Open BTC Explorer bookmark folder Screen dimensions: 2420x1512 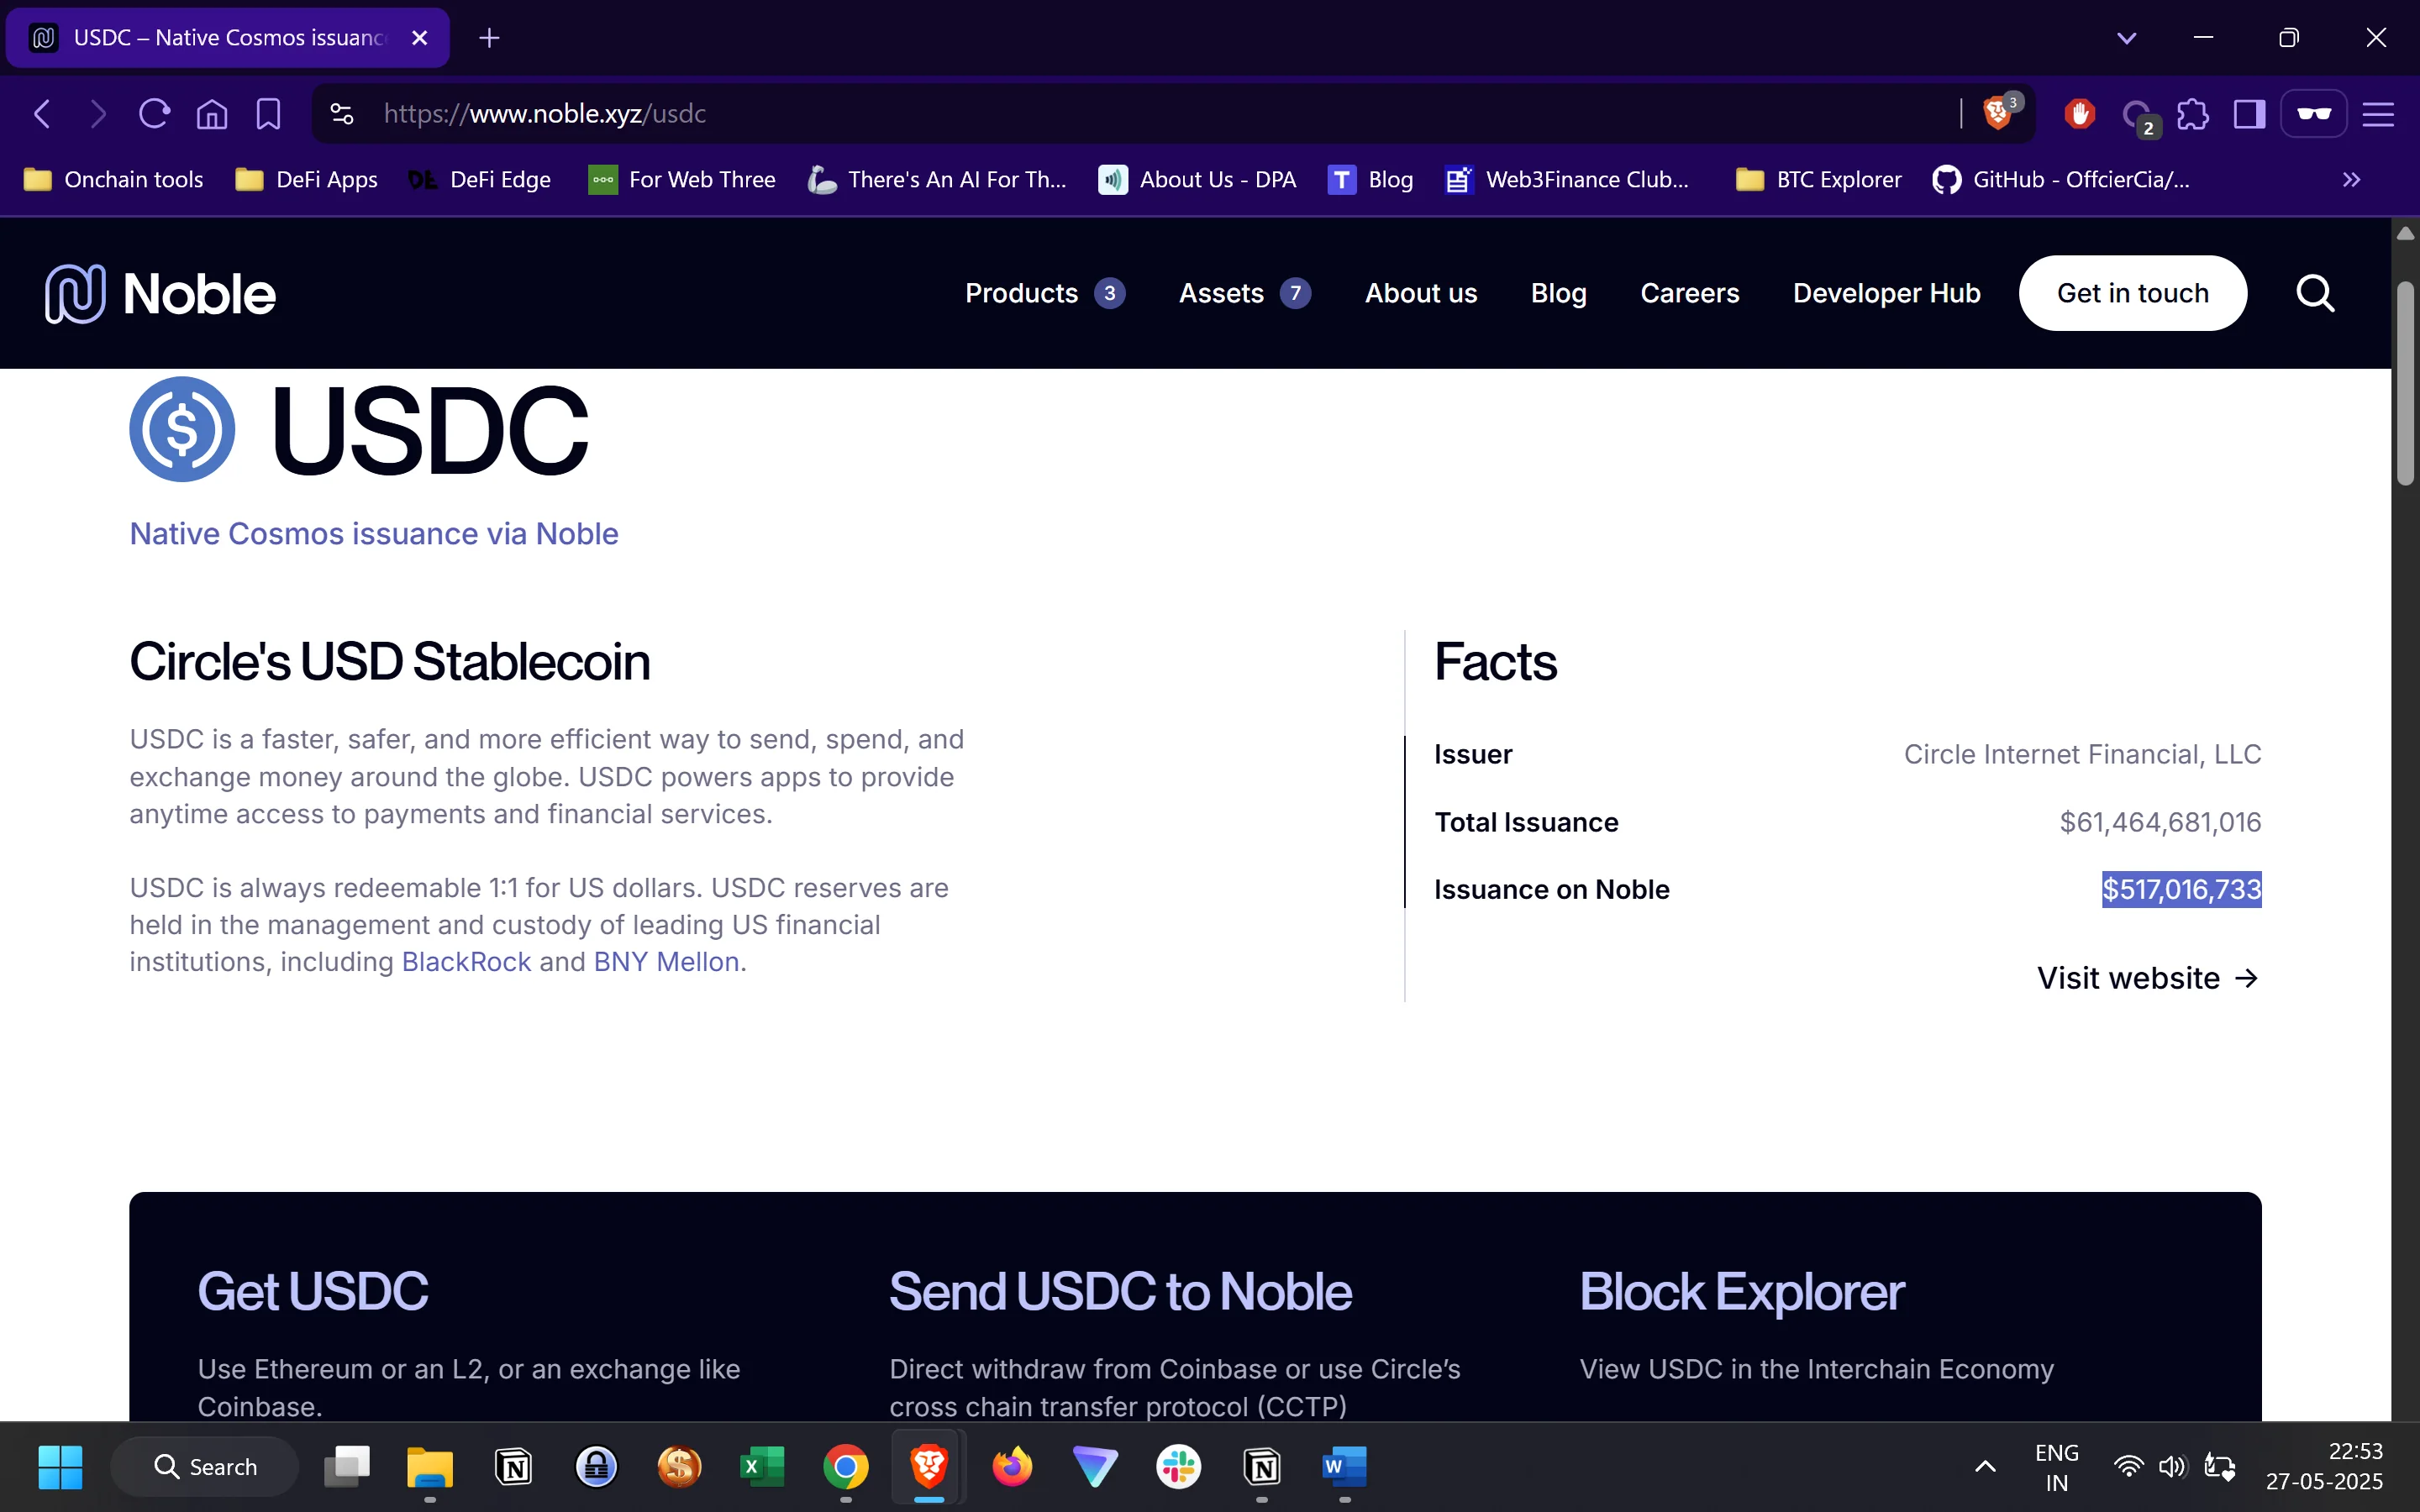pos(1818,180)
